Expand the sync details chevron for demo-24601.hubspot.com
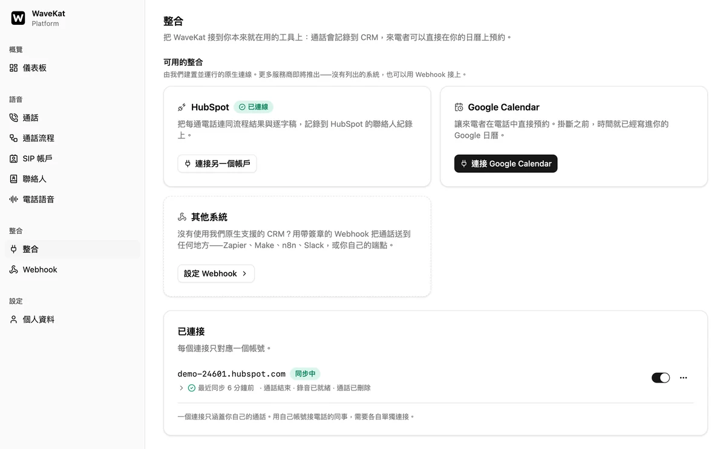This screenshot has width=726, height=449. click(181, 388)
